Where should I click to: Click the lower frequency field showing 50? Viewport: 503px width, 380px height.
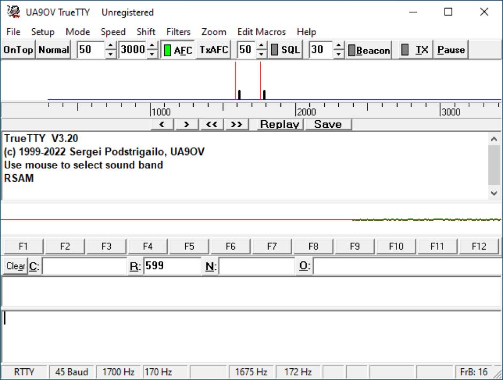click(91, 50)
